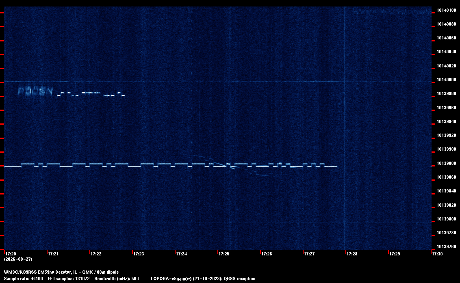The width and height of the screenshot is (460, 283).
Task: Click the 17:23 time marker label
Action: pos(139,254)
